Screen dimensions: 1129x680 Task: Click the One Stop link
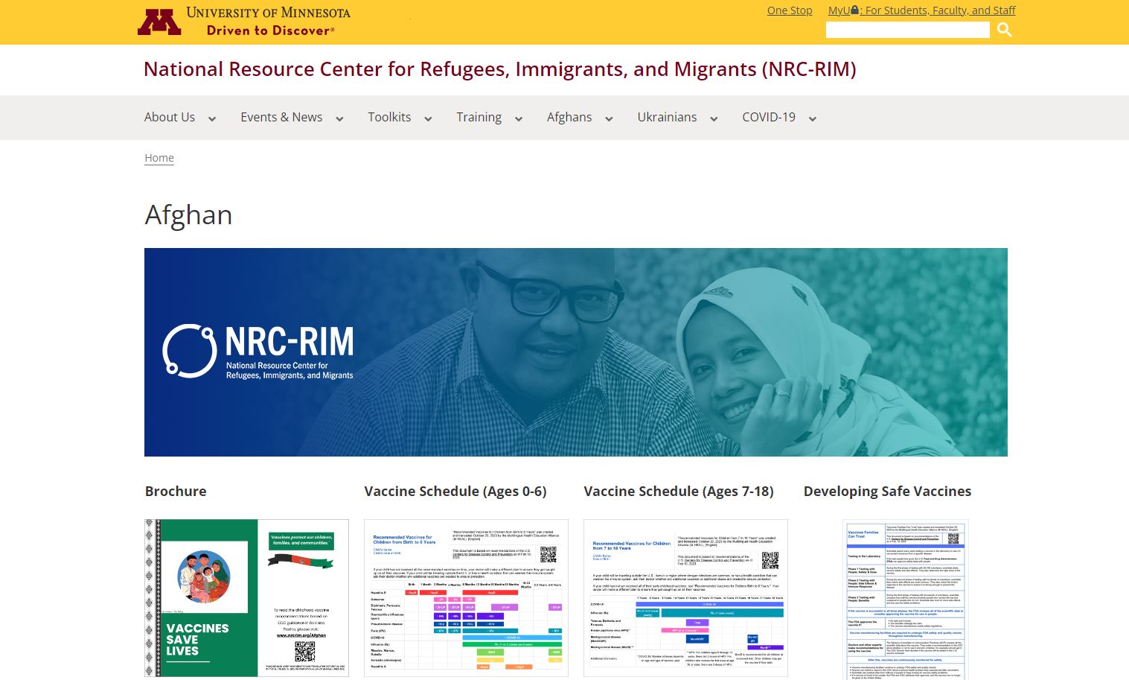(789, 10)
